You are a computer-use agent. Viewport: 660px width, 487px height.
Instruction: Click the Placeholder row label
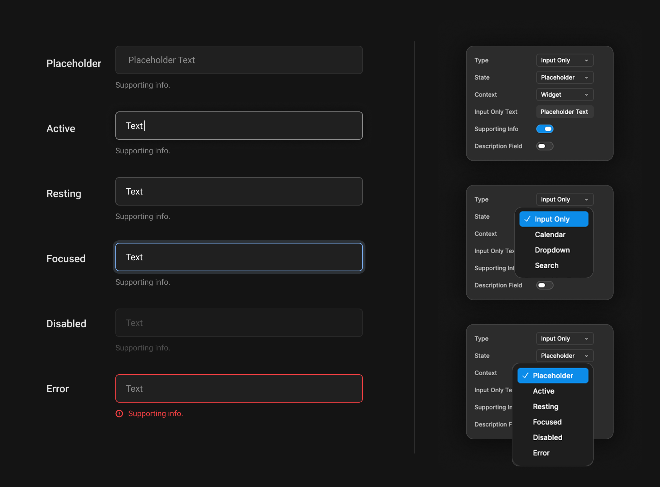pyautogui.click(x=74, y=63)
